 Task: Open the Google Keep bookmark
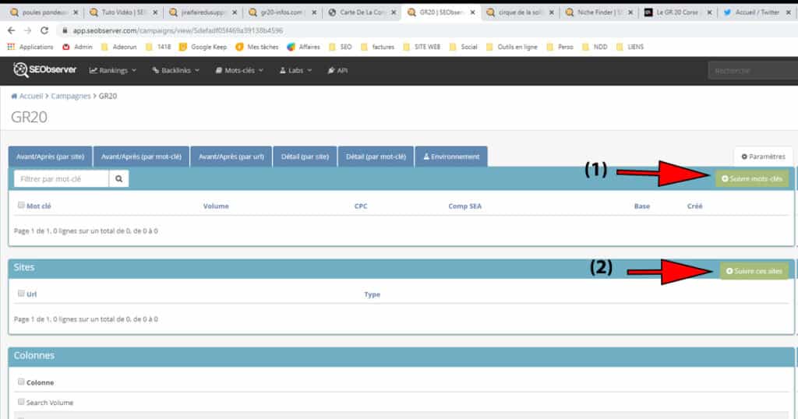click(x=203, y=47)
